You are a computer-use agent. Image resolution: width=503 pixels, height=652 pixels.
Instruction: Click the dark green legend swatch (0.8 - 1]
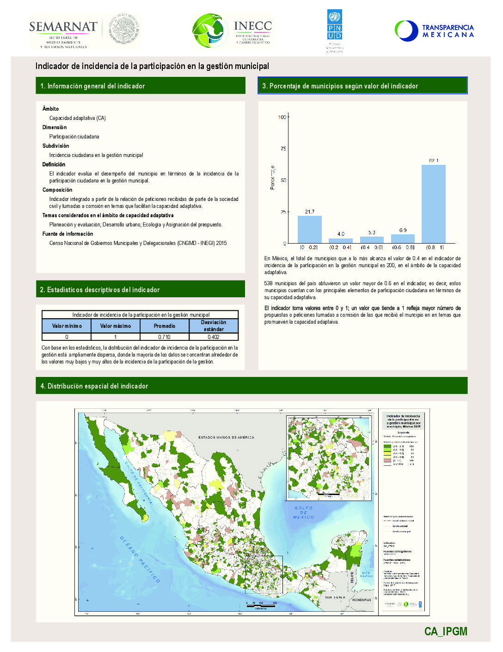tap(387, 446)
